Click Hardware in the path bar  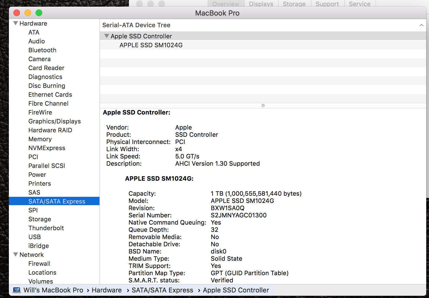click(x=107, y=290)
